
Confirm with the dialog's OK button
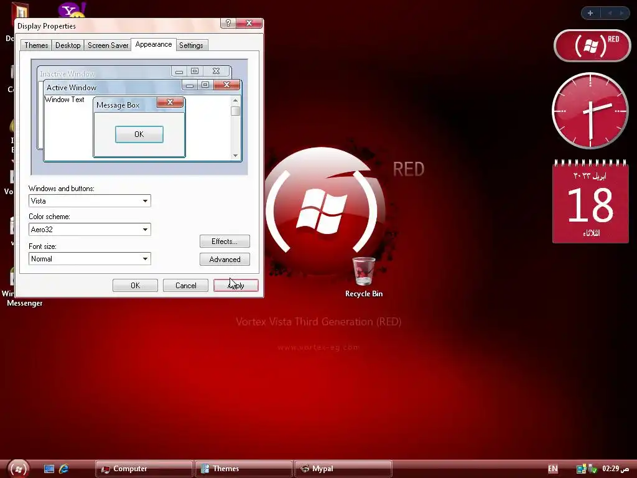click(135, 285)
